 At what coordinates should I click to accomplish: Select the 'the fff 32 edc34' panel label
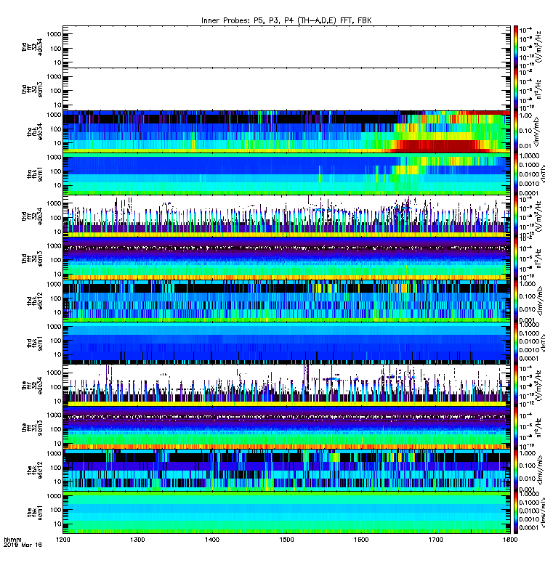coord(32,386)
